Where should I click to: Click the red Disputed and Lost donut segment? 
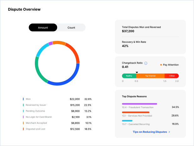75,52
